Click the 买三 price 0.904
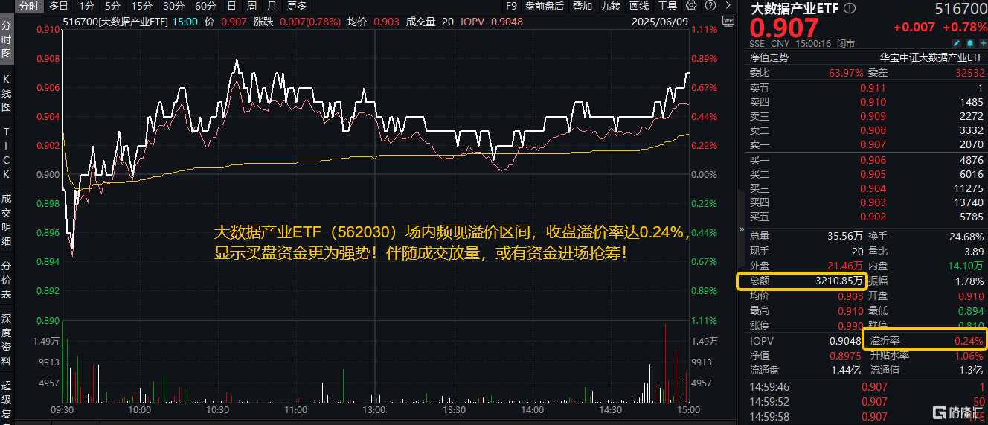The image size is (988, 425). 873,188
